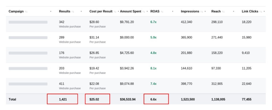Open Campaign column dropdown arrow
The width and height of the screenshot is (272, 110).
pyautogui.click(x=51, y=12)
